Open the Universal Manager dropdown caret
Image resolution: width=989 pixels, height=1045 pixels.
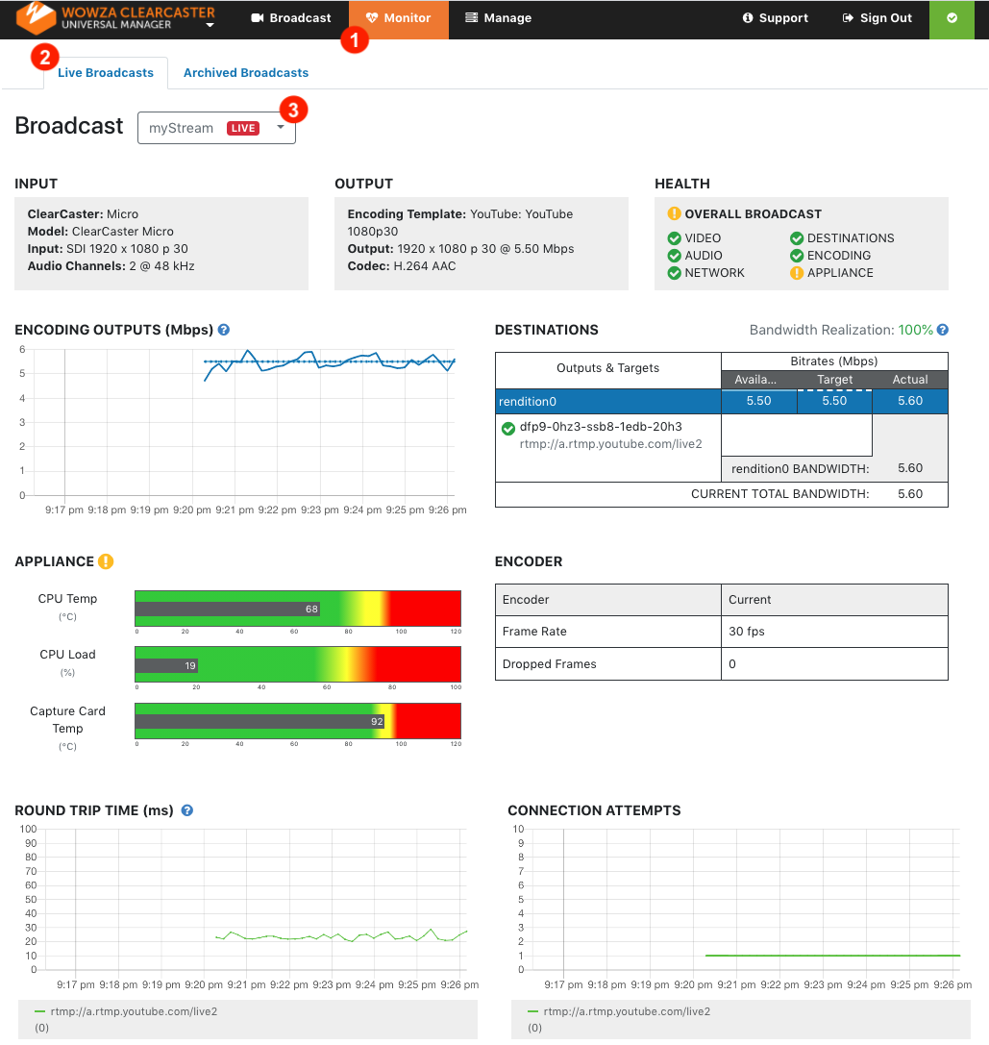210,25
